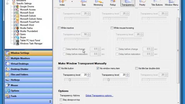Click the Microsoft Outlook icon in tree

(x=17, y=16)
